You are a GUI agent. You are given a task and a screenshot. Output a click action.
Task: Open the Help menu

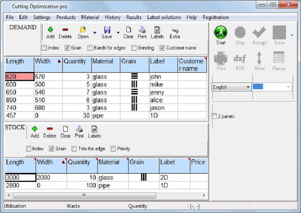tap(192, 17)
